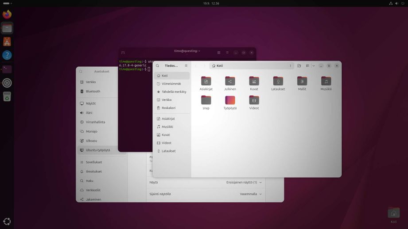Open the Lataukset folder icon
Viewport: 408px width, 229px height.
(x=278, y=82)
